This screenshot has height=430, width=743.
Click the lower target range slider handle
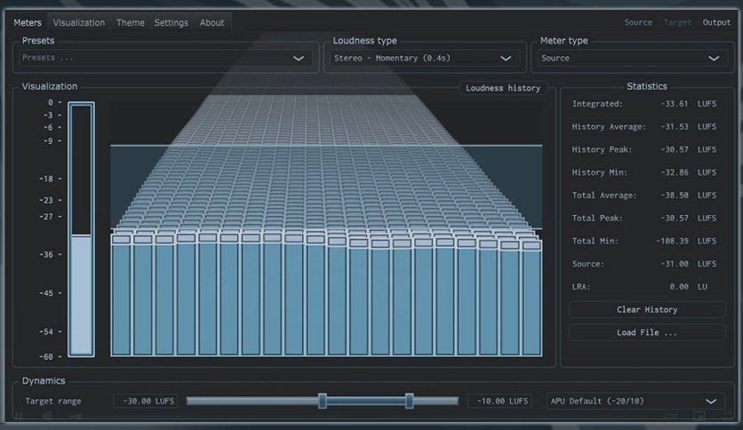pyautogui.click(x=323, y=401)
